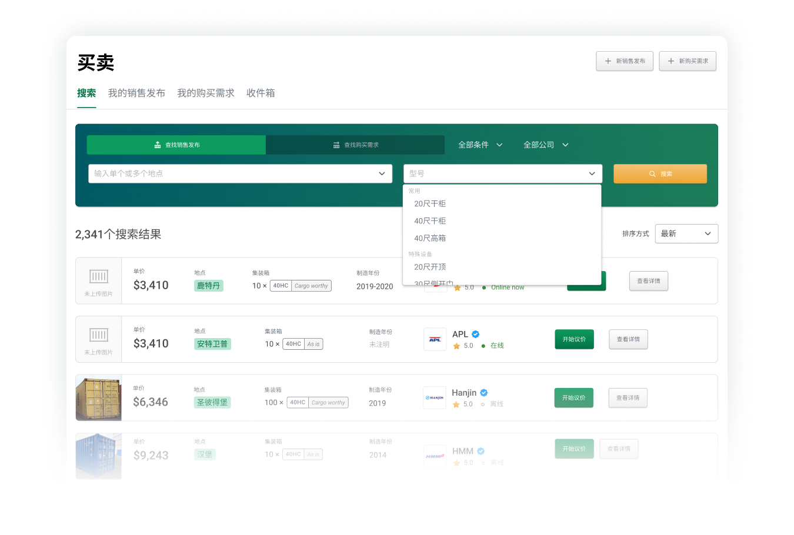
Task: Switch to 查找销售发布 search mode
Action: coord(176,145)
